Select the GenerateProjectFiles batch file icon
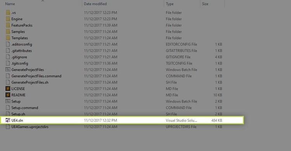Screen dimensions: 291x151 point(8,69)
